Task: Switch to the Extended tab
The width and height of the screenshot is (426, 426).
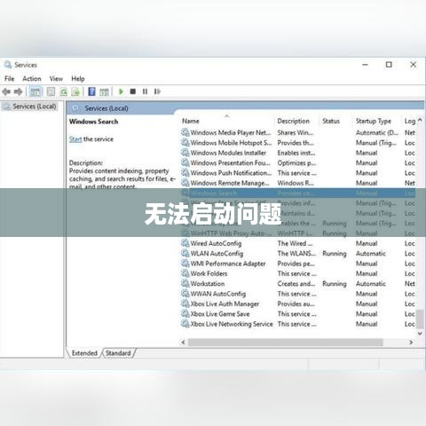Action: click(x=84, y=353)
